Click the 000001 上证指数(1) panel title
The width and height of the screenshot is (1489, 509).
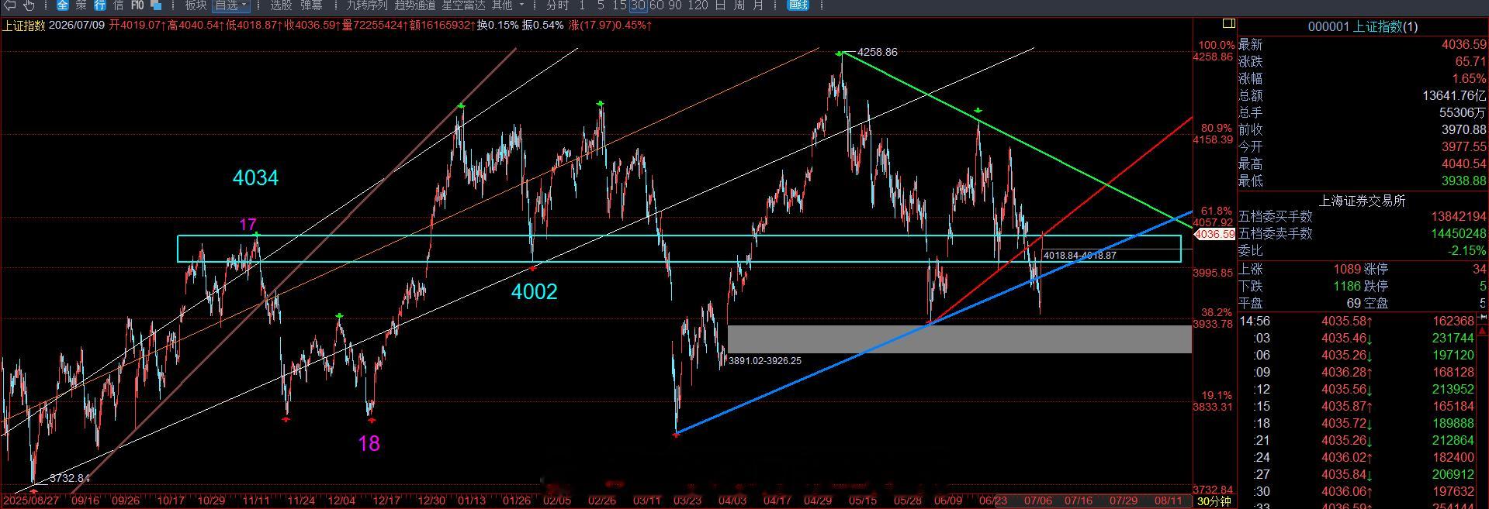point(1363,26)
